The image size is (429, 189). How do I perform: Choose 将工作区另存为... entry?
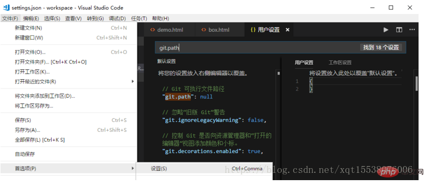click(68, 106)
